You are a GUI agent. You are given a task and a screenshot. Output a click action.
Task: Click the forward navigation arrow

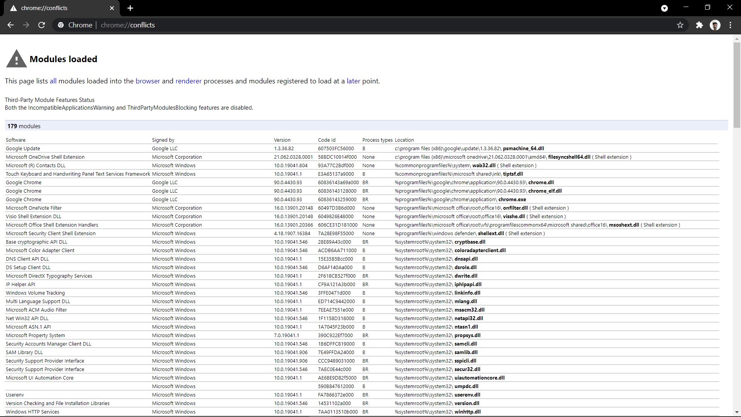pyautogui.click(x=26, y=25)
